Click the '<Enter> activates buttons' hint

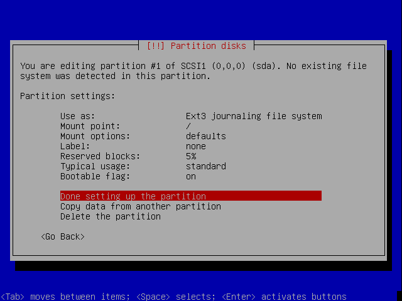coord(284,297)
